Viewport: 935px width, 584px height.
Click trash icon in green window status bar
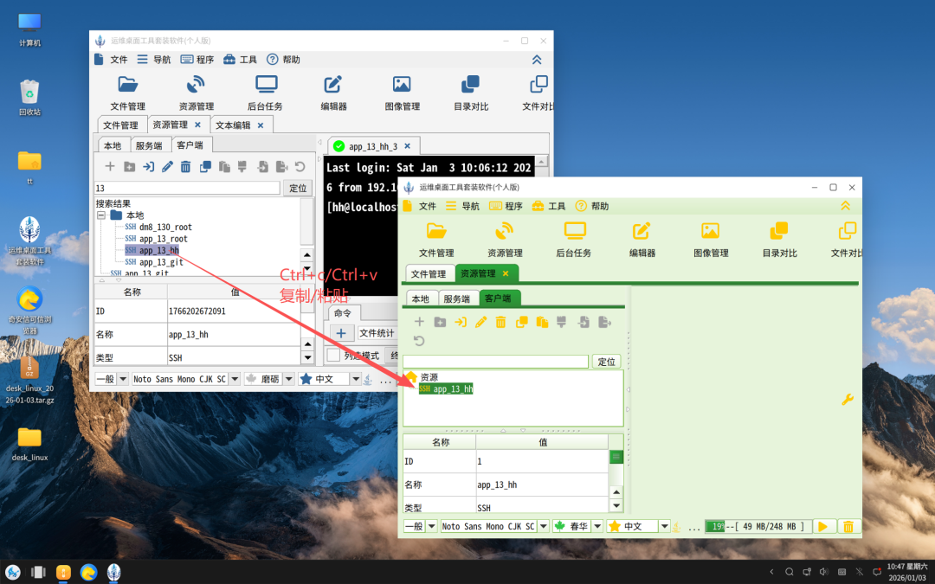click(848, 526)
